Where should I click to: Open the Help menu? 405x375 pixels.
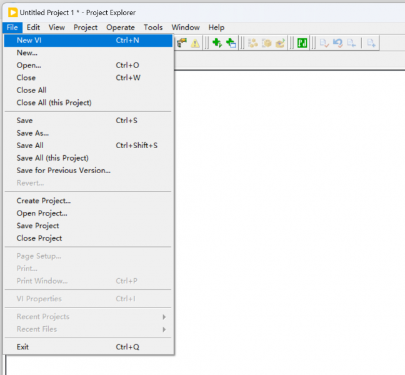coord(216,27)
